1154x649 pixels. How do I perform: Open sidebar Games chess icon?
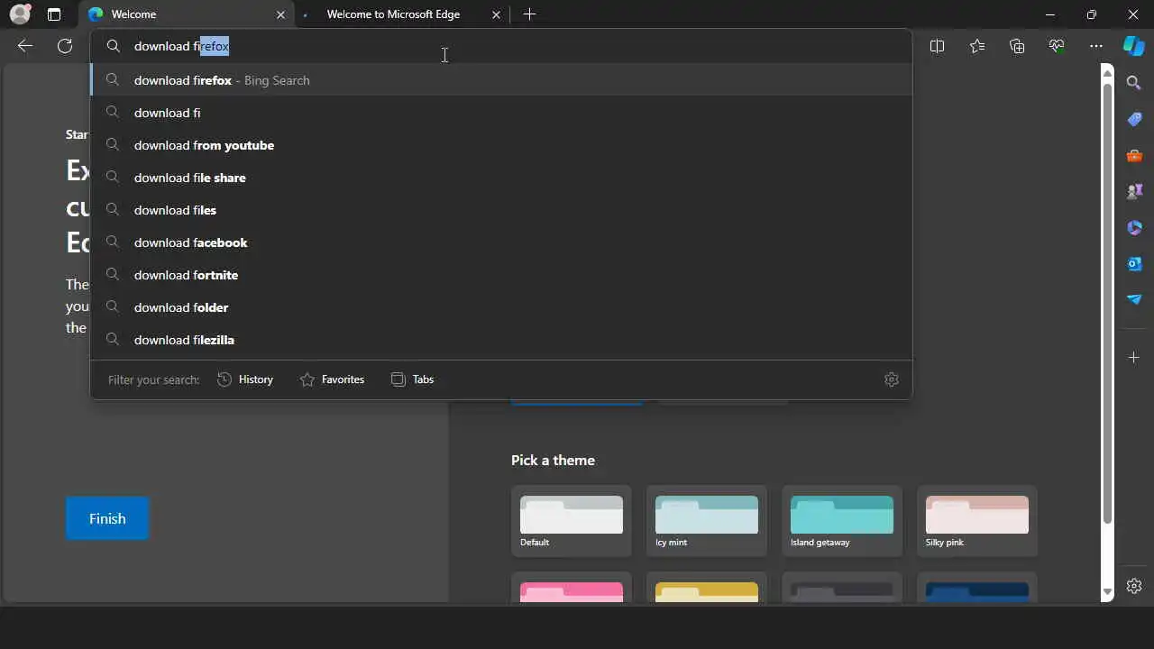click(1134, 191)
